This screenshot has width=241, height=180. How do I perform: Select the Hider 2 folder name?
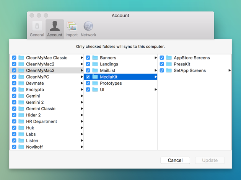tap(33, 115)
